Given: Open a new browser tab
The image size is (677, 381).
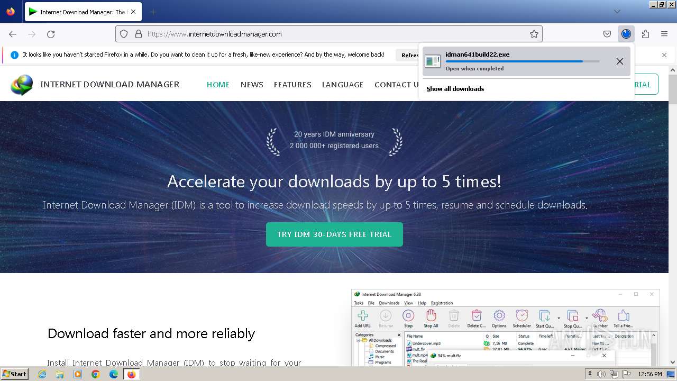Looking at the screenshot, I should click(153, 12).
